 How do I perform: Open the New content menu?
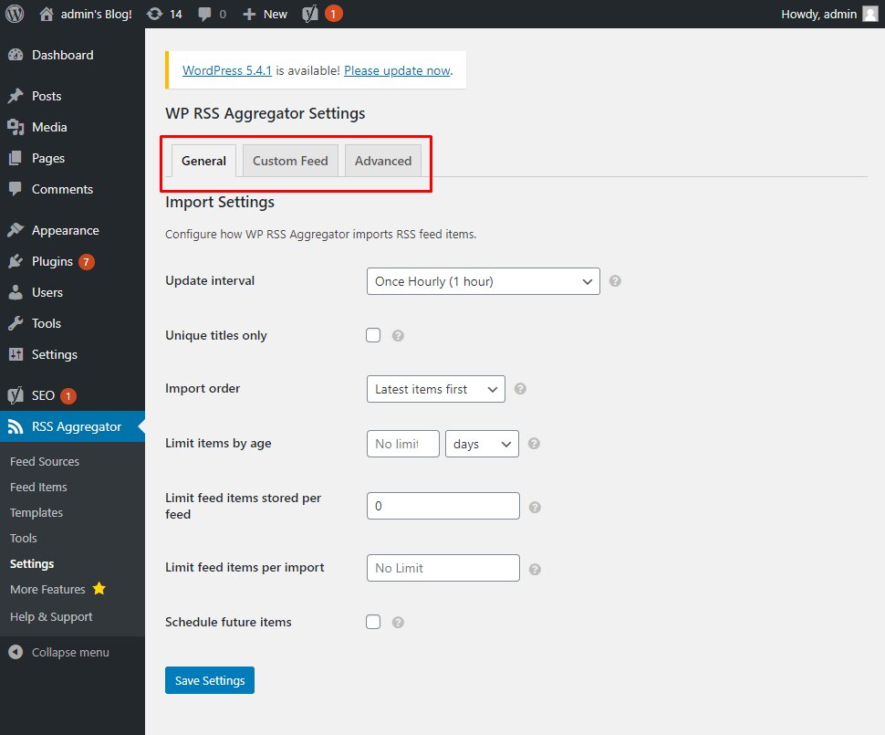(x=265, y=14)
